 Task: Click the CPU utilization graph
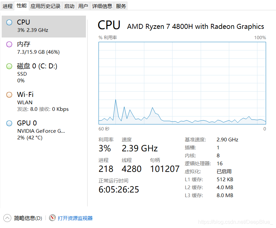[x=182, y=83]
